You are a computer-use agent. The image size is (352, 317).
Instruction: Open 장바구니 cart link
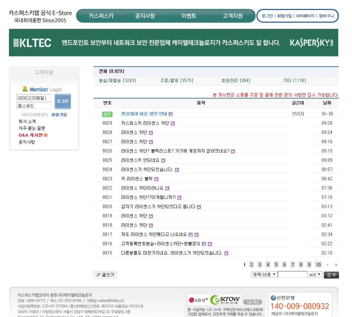click(x=326, y=16)
